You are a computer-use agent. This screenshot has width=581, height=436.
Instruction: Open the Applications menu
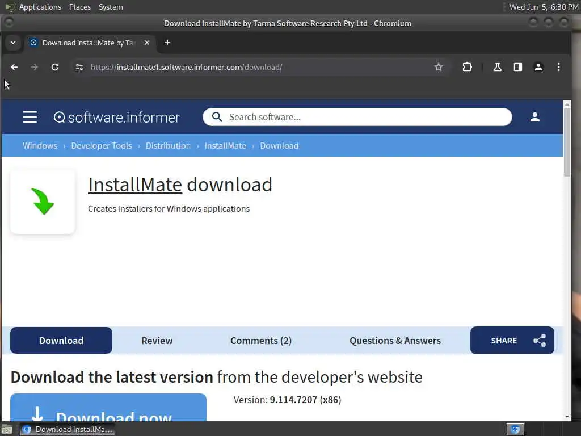click(x=40, y=7)
